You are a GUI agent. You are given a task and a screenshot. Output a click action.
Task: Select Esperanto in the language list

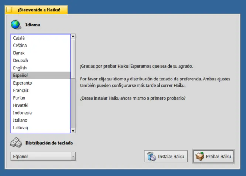(41, 83)
